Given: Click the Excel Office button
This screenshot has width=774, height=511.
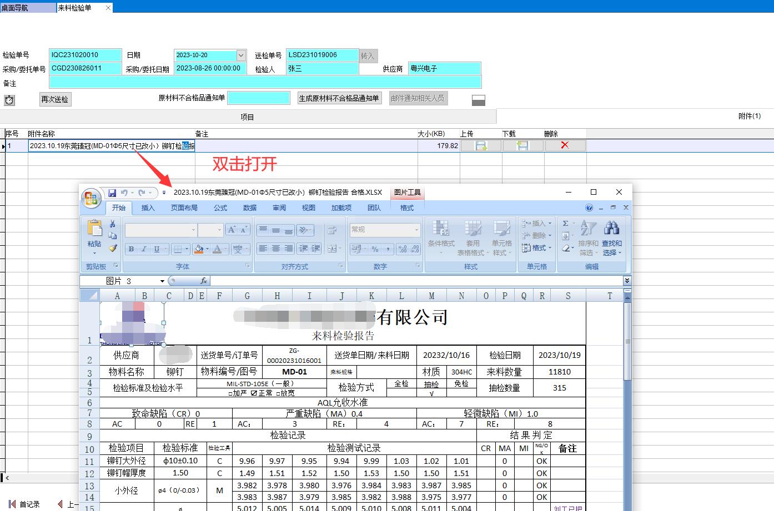Looking at the screenshot, I should pos(91,198).
